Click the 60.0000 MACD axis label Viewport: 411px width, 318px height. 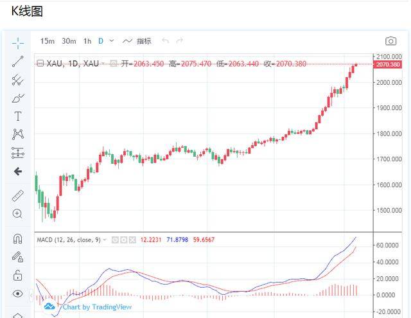387,245
